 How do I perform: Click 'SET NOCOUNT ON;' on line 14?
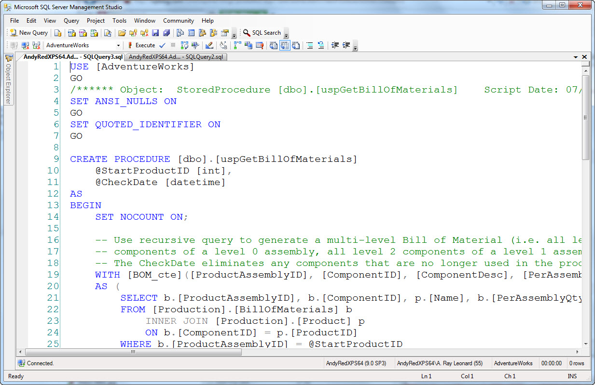coord(141,217)
